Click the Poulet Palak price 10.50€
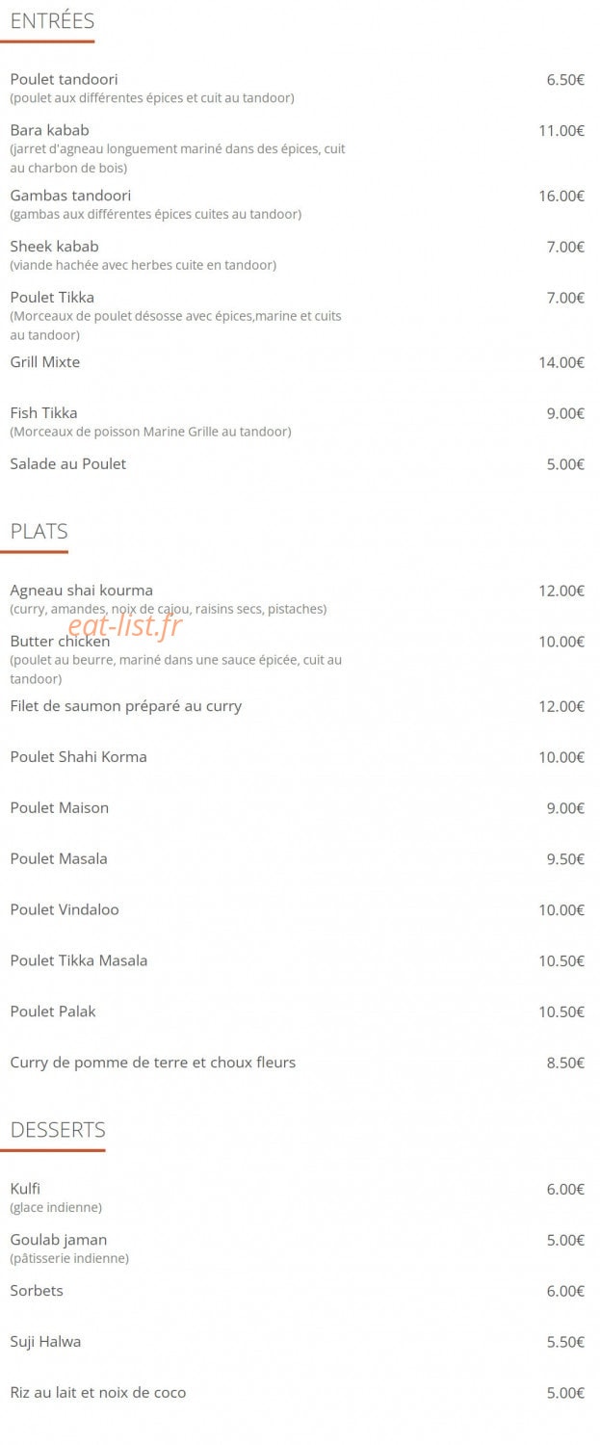600x1445 pixels. click(x=561, y=1011)
